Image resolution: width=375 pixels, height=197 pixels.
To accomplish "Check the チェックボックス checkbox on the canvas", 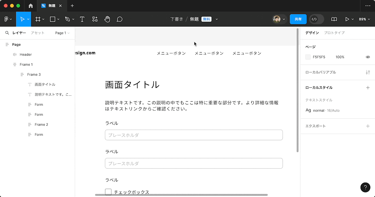I will [x=108, y=191].
